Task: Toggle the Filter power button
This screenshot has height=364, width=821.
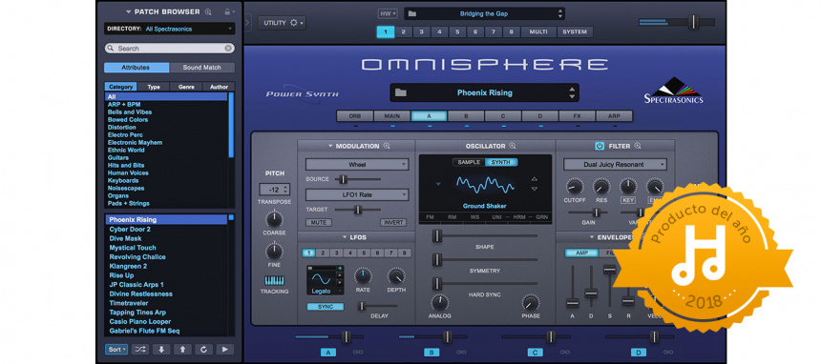Action: [x=599, y=146]
